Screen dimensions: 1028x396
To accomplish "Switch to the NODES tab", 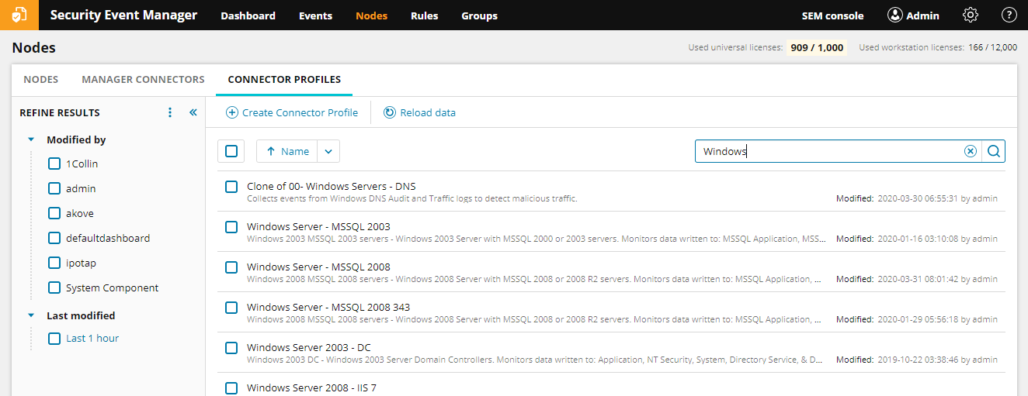I will pyautogui.click(x=41, y=80).
